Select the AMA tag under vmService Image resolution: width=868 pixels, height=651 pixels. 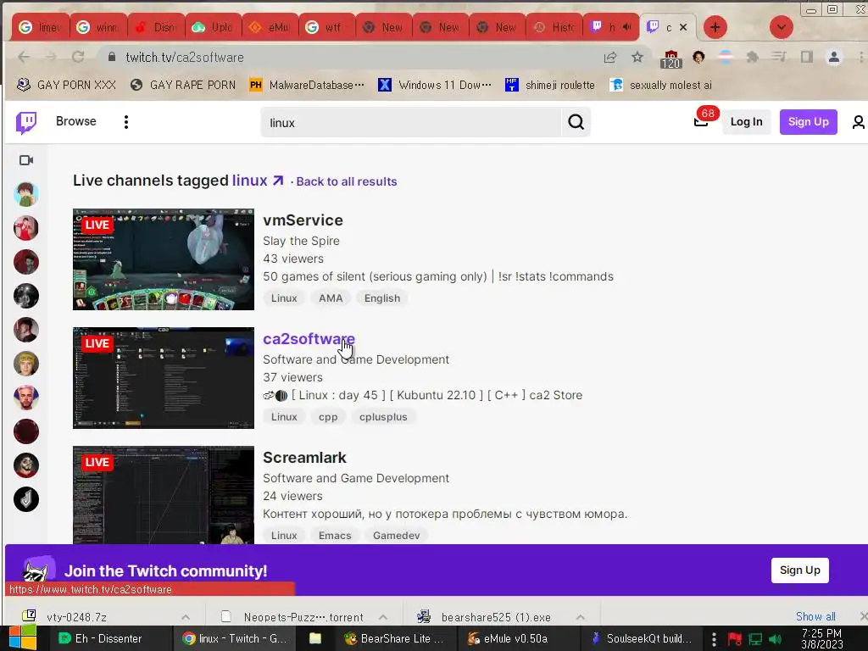coord(331,298)
